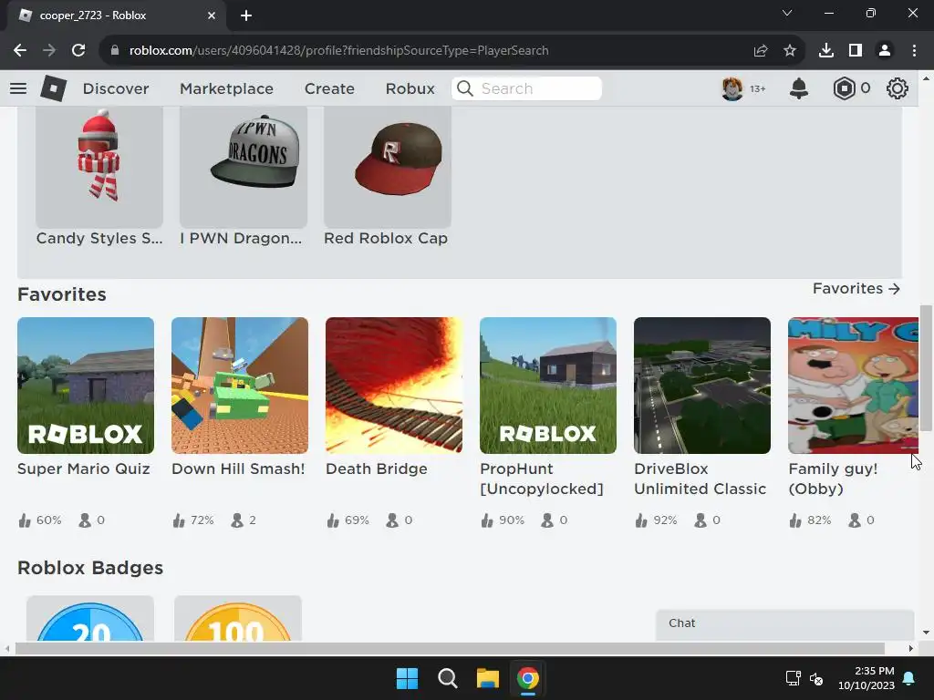Click the horizontal scrollbar at page bottom
Viewport: 934px width, 700px height.
(450, 648)
